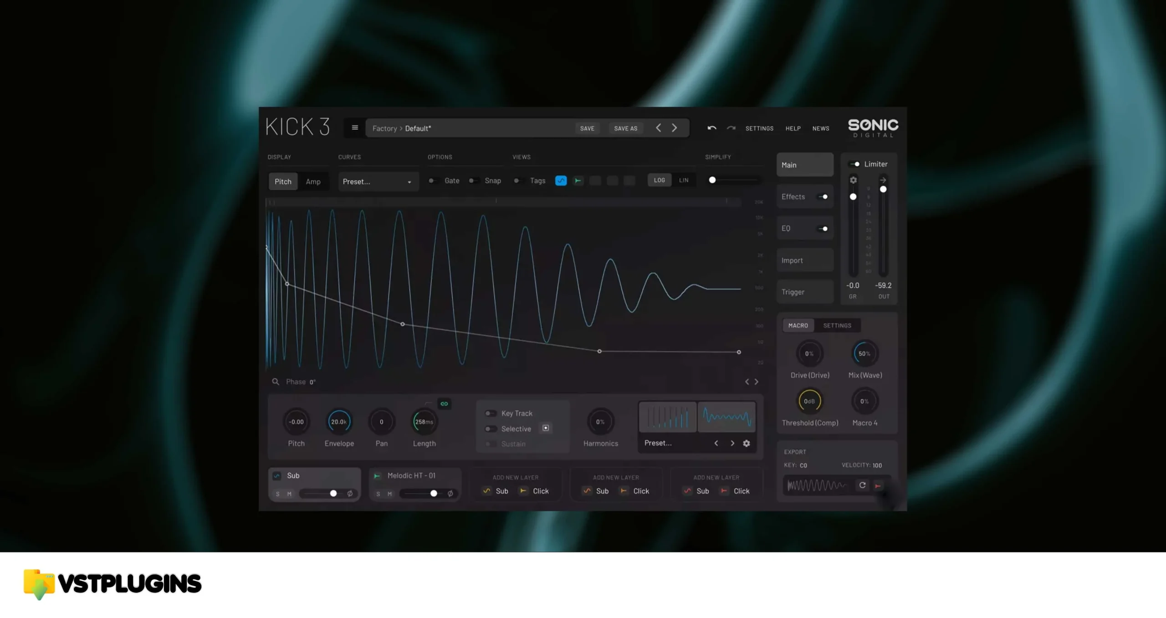The image size is (1166, 618).
Task: Open the Trigger page
Action: pyautogui.click(x=805, y=292)
